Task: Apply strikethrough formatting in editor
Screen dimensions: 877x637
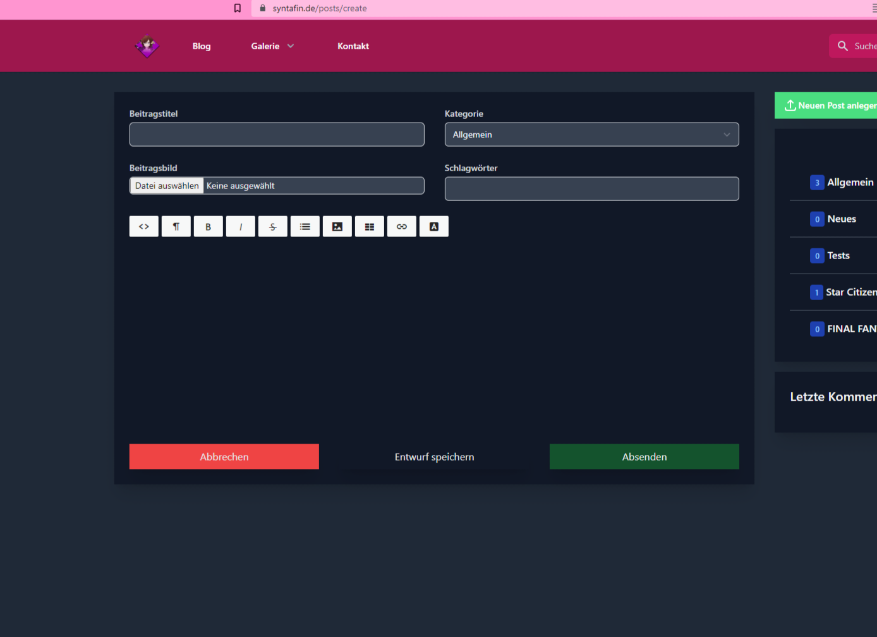Action: click(273, 227)
